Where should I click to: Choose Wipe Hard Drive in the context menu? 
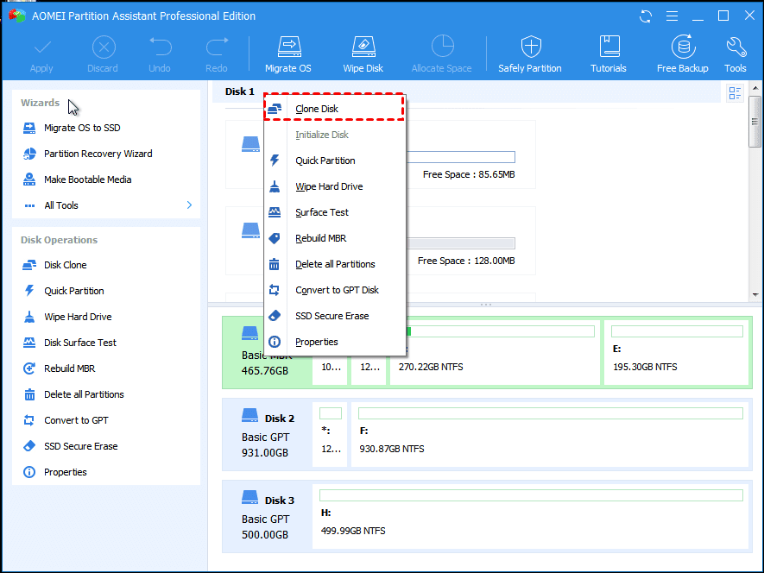pyautogui.click(x=335, y=186)
